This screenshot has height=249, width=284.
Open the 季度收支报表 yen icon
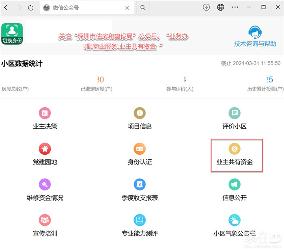[140, 184]
